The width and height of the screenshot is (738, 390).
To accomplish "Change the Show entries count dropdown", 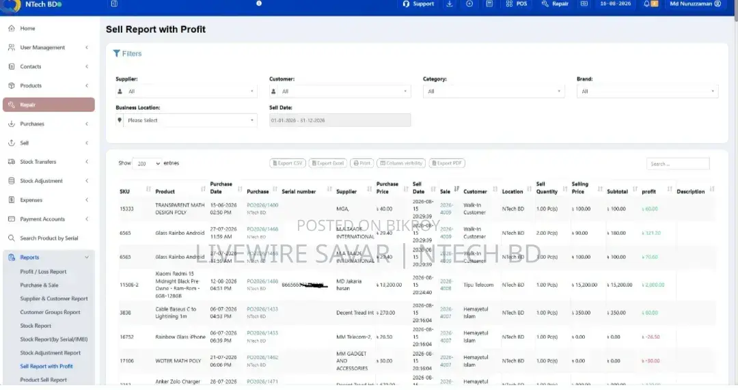I will tap(148, 163).
